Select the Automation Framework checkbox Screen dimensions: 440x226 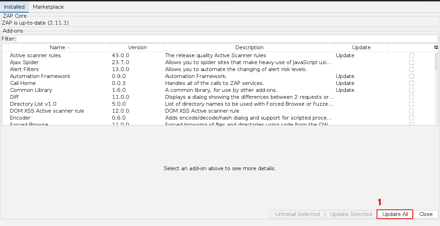[412, 76]
